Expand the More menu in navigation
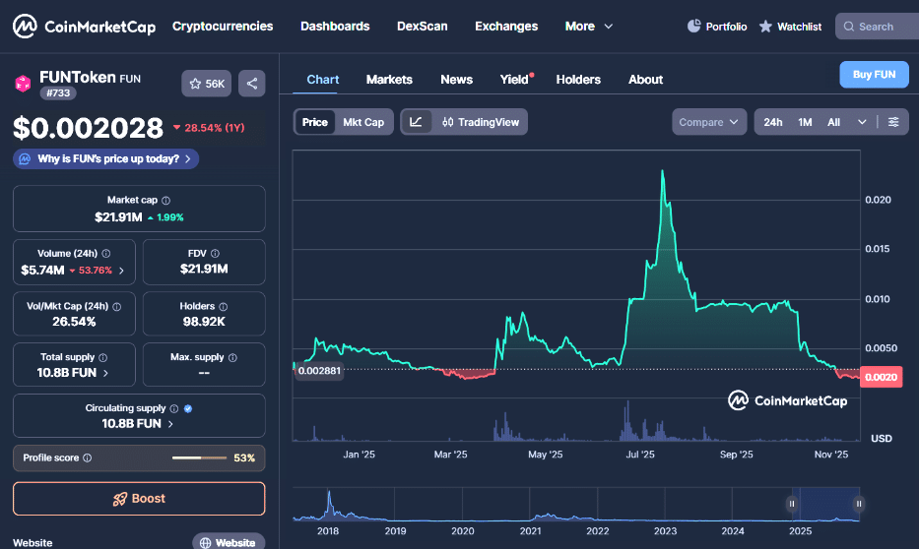Screen dimensions: 919x549 pos(589,27)
